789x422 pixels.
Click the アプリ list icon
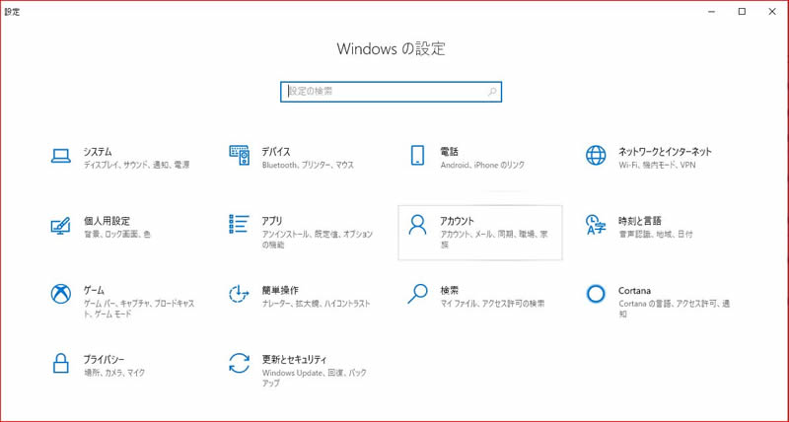(x=239, y=225)
